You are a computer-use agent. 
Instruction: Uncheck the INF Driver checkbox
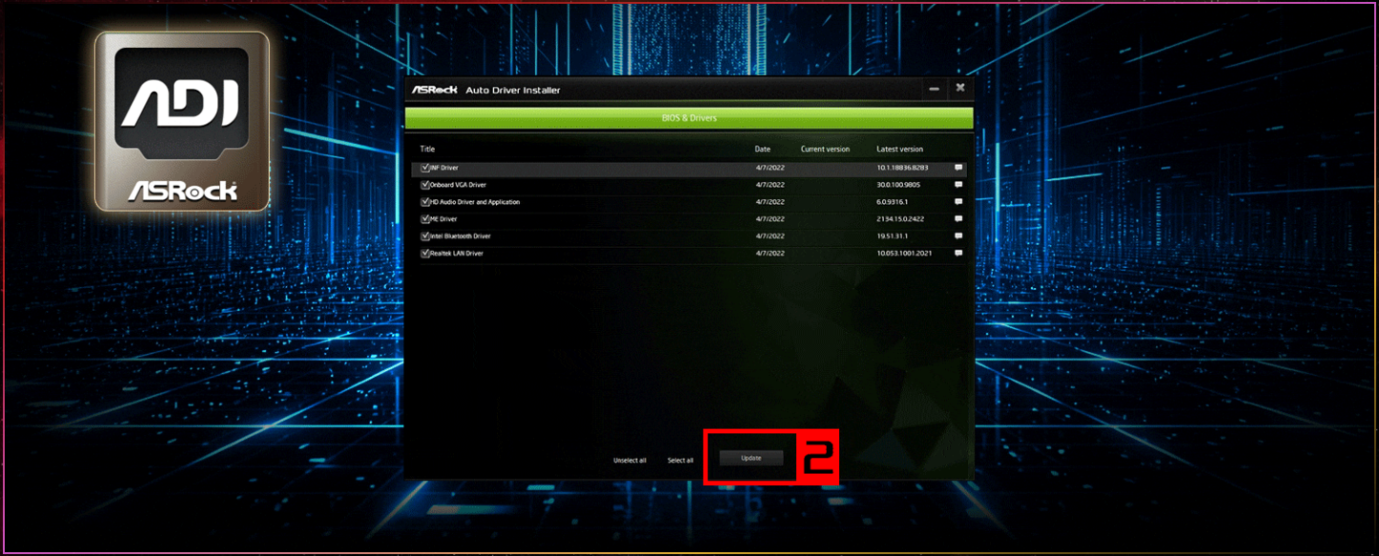pyautogui.click(x=425, y=168)
